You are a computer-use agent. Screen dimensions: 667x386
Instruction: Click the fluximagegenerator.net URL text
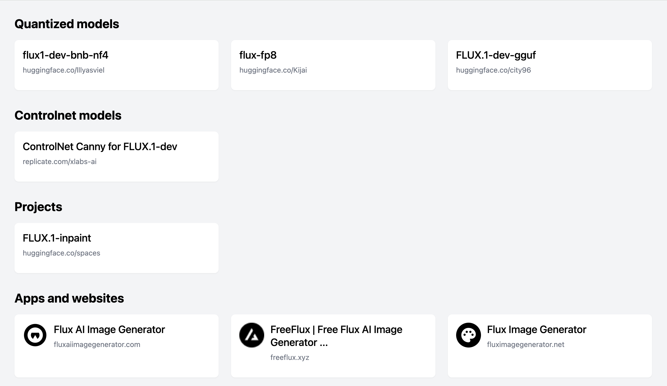point(525,344)
